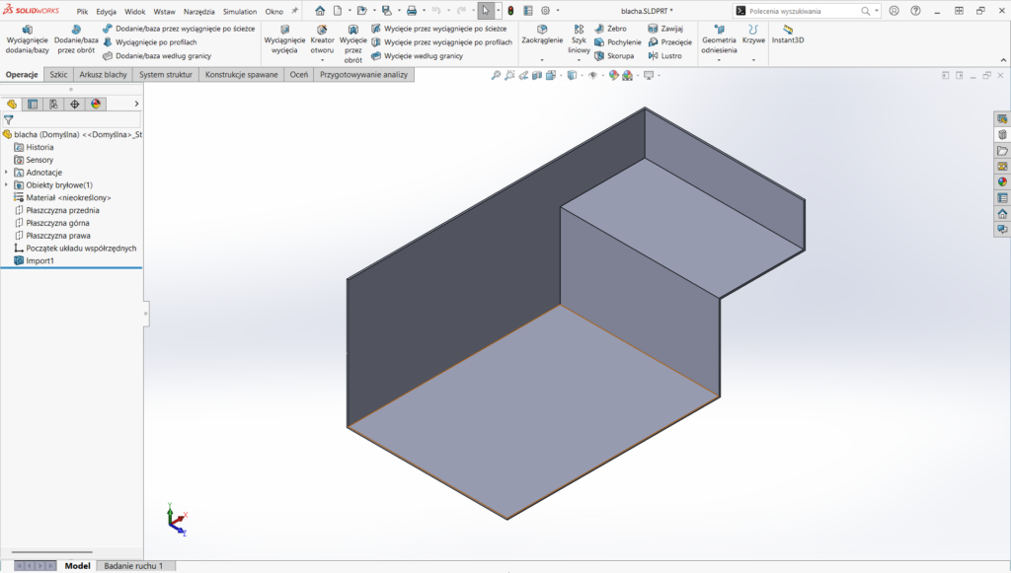Open the ConfigurationManager tab icon

coord(53,104)
